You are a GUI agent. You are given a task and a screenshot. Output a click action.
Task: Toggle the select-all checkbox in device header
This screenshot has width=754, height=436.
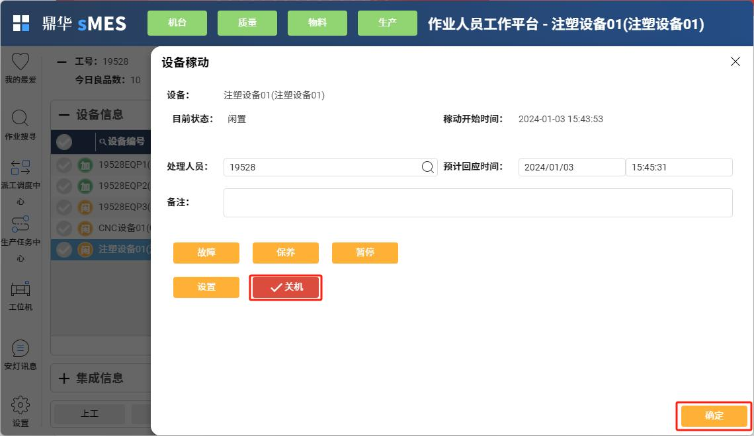[64, 141]
